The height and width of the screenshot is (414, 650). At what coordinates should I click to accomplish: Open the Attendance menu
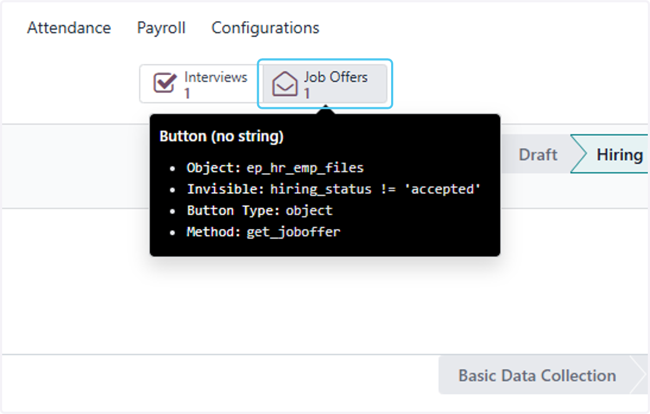pyautogui.click(x=69, y=28)
